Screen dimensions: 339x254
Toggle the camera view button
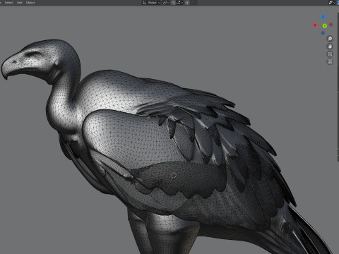click(x=330, y=54)
